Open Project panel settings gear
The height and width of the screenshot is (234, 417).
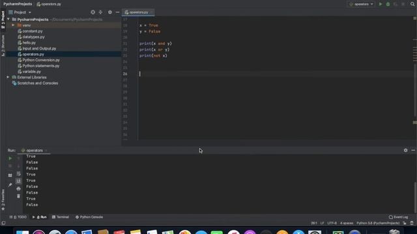coord(110,12)
